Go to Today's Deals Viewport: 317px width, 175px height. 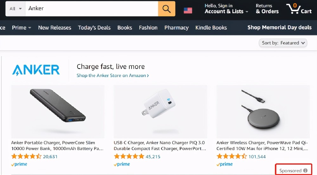[x=94, y=27]
